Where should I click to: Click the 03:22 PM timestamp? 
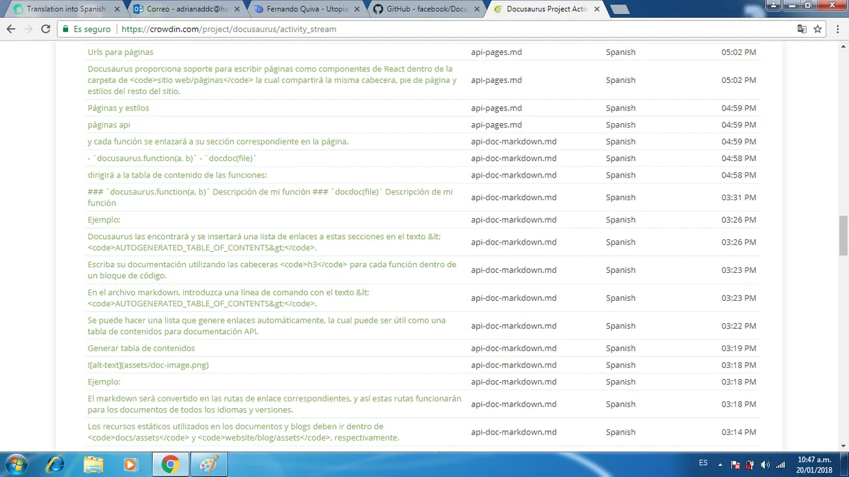[x=739, y=326]
